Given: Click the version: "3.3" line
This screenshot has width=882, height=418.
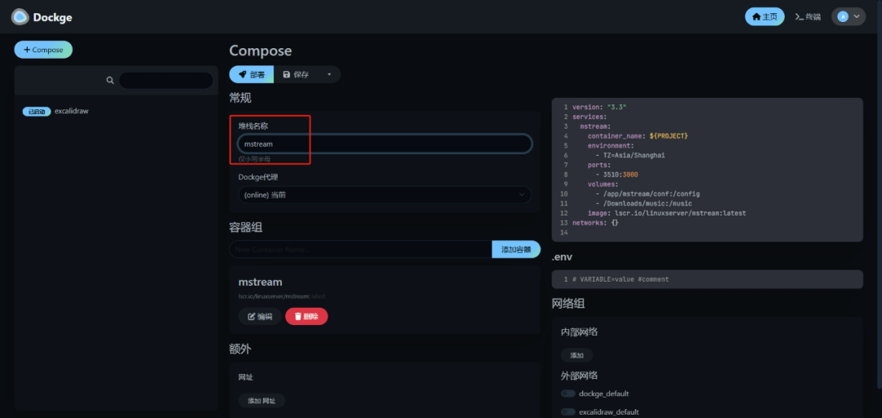Looking at the screenshot, I should click(599, 107).
